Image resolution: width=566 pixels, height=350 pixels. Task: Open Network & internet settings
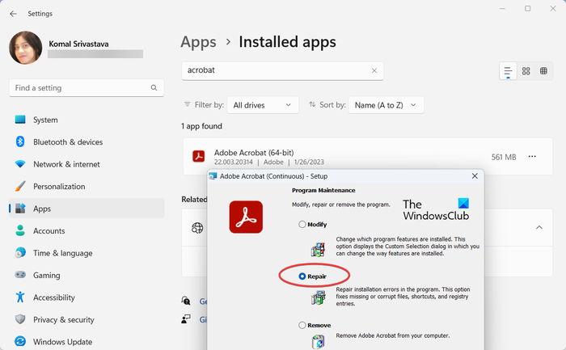point(87,164)
